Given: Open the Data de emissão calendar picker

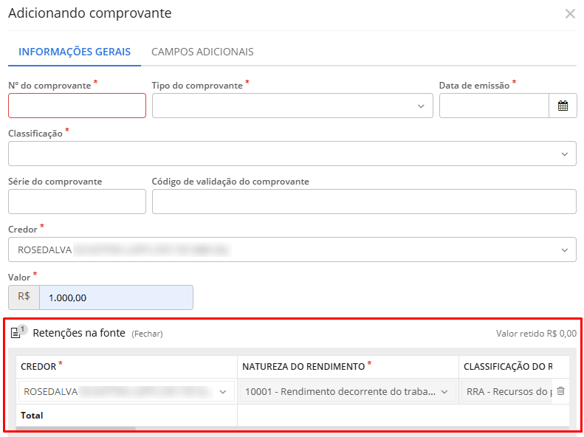Looking at the screenshot, I should (x=563, y=106).
